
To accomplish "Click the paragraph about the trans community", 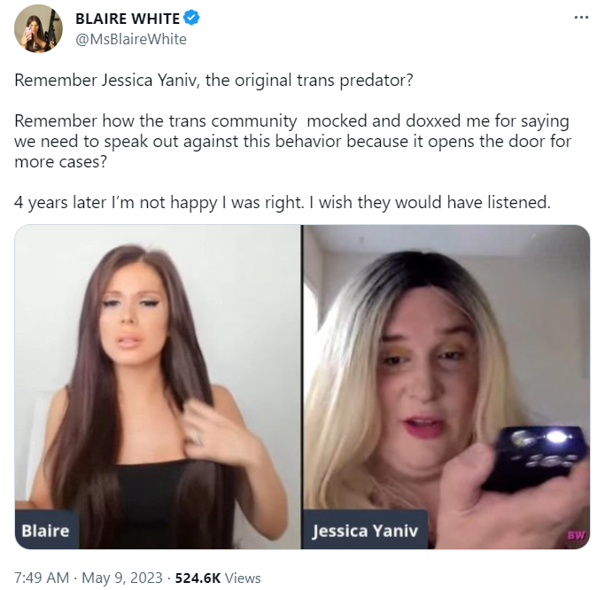I will pyautogui.click(x=293, y=142).
